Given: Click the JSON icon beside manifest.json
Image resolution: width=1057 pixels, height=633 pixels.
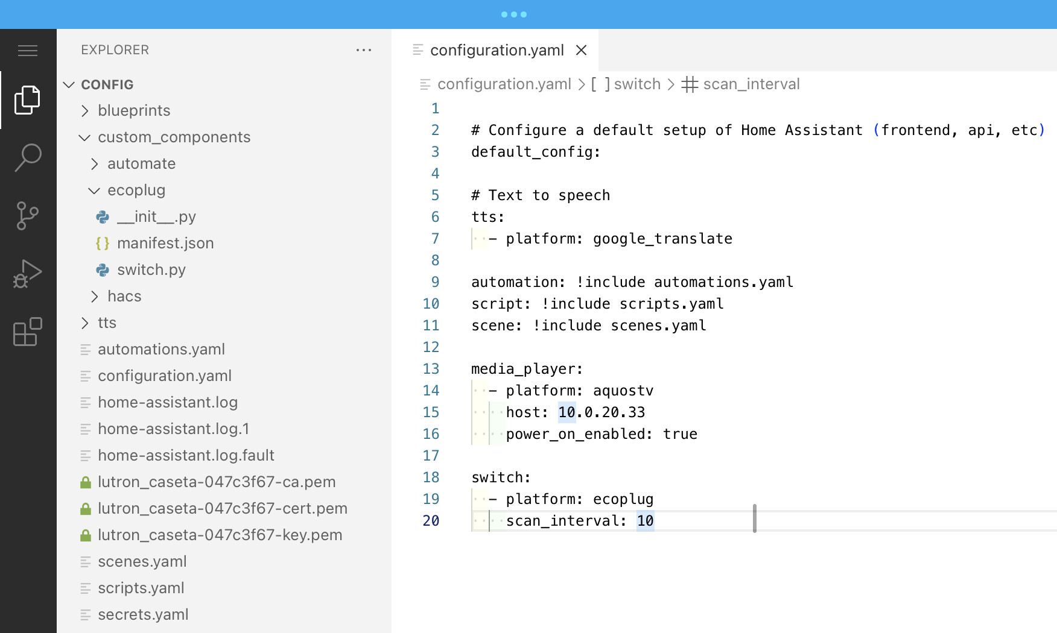Looking at the screenshot, I should (x=102, y=243).
